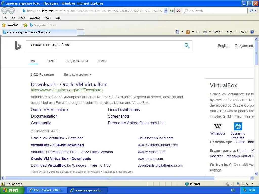The height and width of the screenshot is (194, 259).
Task: Click the horizontal scrollbar right arrow
Action: pyautogui.click(x=252, y=178)
